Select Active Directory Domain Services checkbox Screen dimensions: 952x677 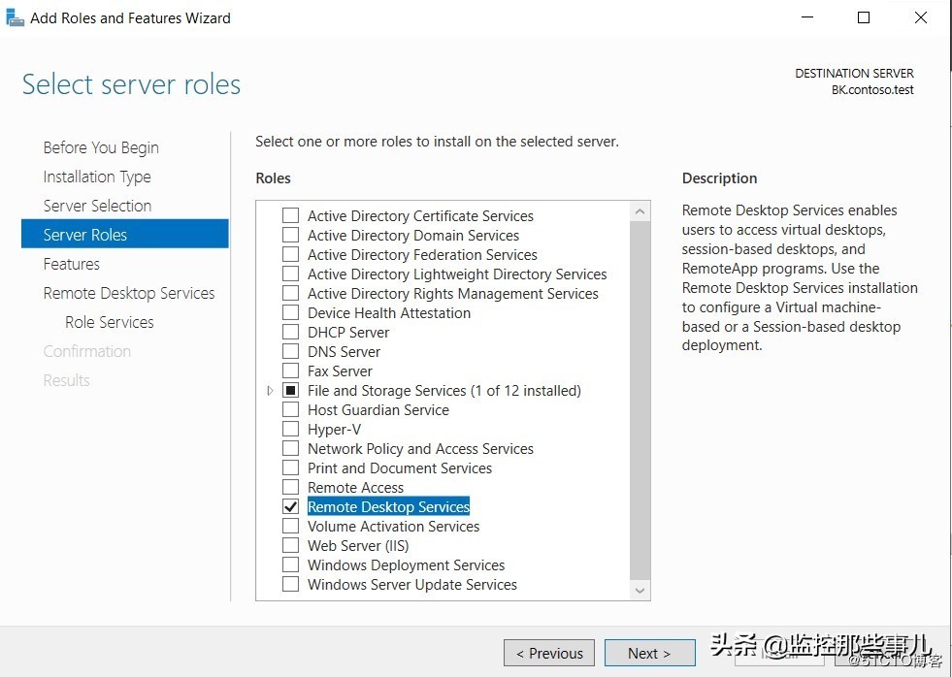(290, 236)
